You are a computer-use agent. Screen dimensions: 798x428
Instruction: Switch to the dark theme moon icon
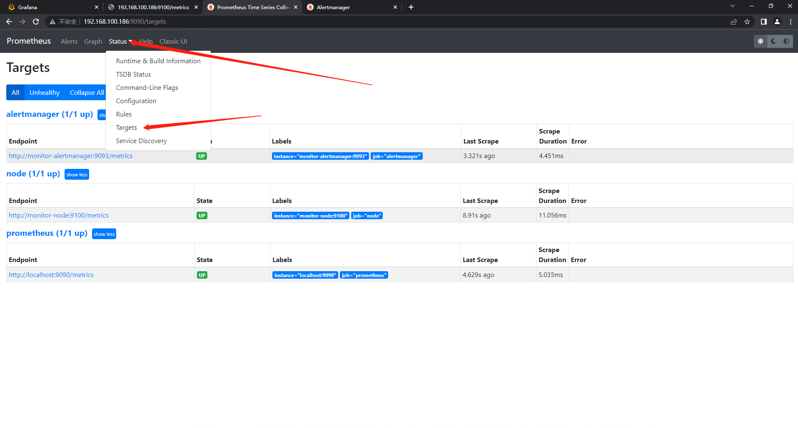(x=773, y=41)
